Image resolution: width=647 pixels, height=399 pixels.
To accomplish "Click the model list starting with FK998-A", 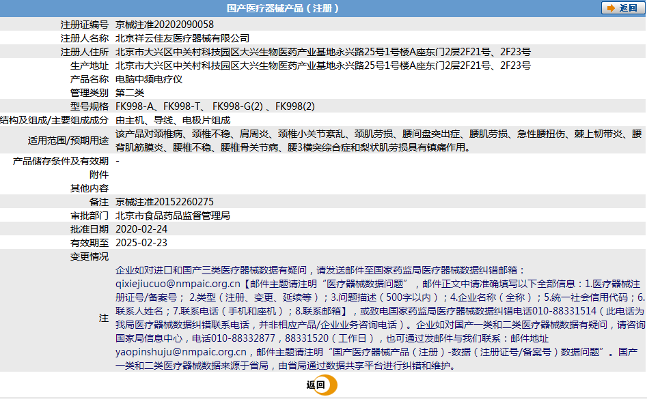I will tap(215, 106).
